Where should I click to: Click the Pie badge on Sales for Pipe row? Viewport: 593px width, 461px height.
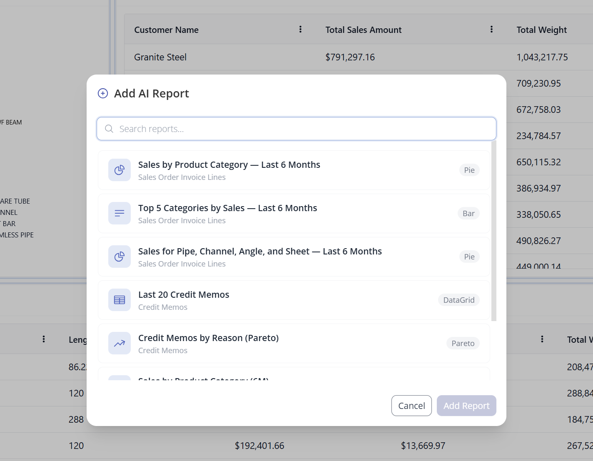[x=469, y=257]
